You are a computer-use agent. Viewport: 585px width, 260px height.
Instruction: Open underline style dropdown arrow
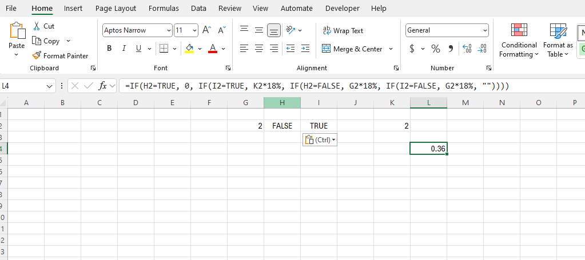[149, 49]
